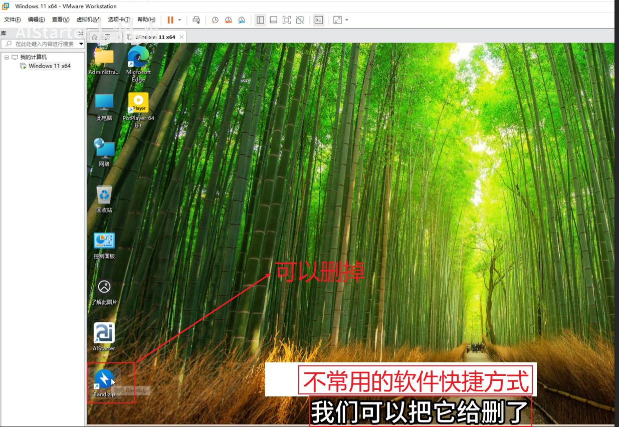Switch to Unity mode icon
The width and height of the screenshot is (619, 427).
click(300, 20)
